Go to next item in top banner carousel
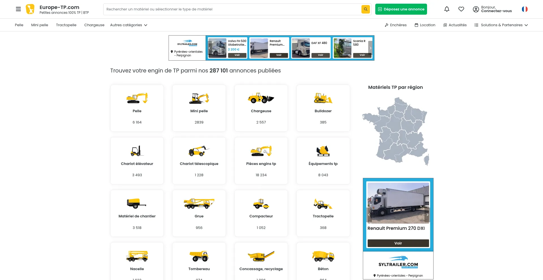Screen dimensions: 543x280 pos(370,48)
